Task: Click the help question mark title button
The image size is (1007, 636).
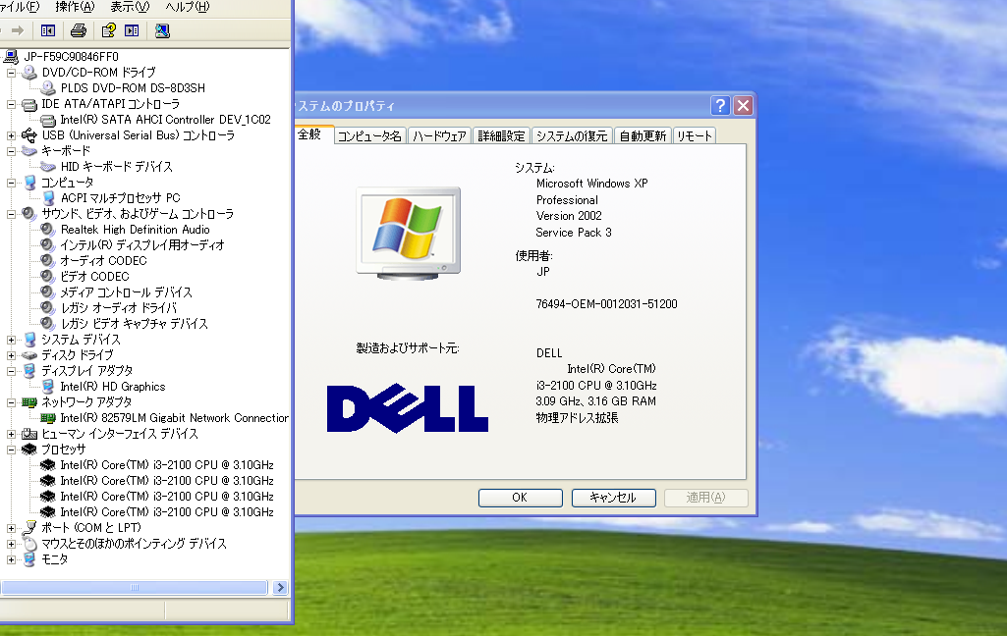Action: pos(720,105)
